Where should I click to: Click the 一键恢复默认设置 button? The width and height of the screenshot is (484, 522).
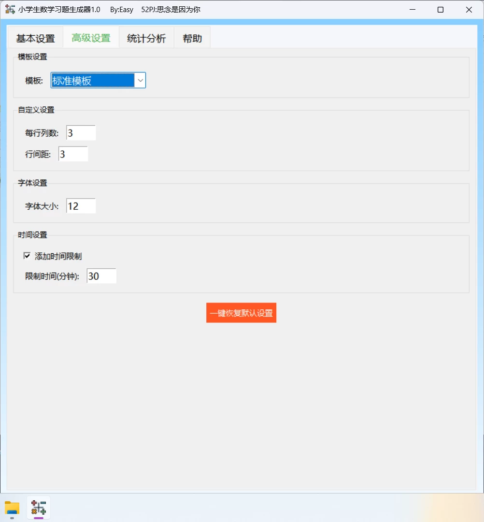[241, 313]
